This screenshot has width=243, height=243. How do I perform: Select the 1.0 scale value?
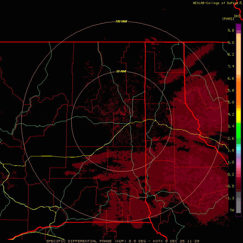(231, 162)
